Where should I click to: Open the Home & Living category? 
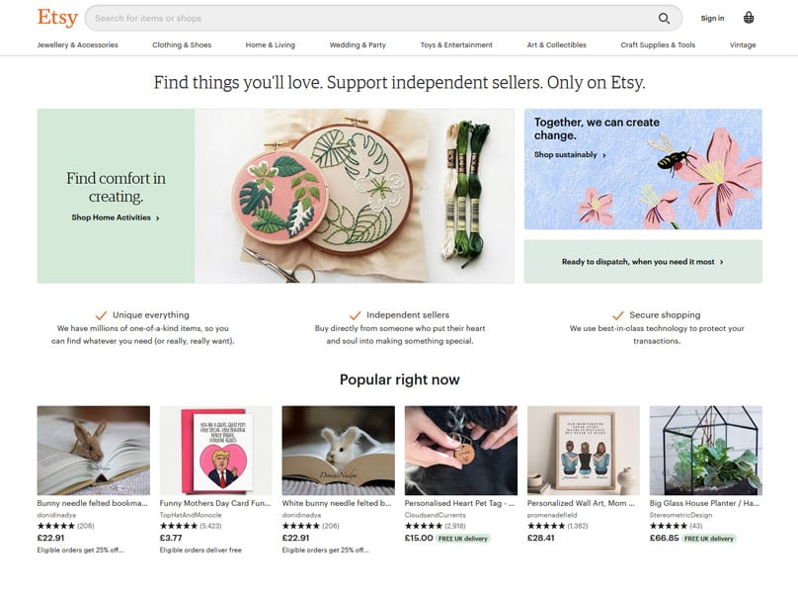coord(271,44)
